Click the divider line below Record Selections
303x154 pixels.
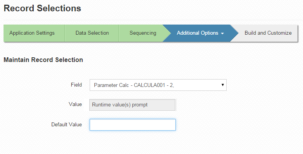[x=153, y=20]
